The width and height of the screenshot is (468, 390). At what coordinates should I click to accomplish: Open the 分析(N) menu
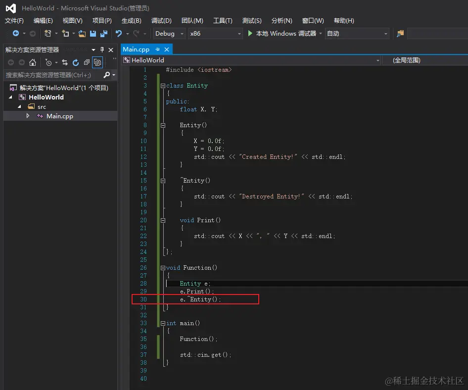tap(282, 21)
